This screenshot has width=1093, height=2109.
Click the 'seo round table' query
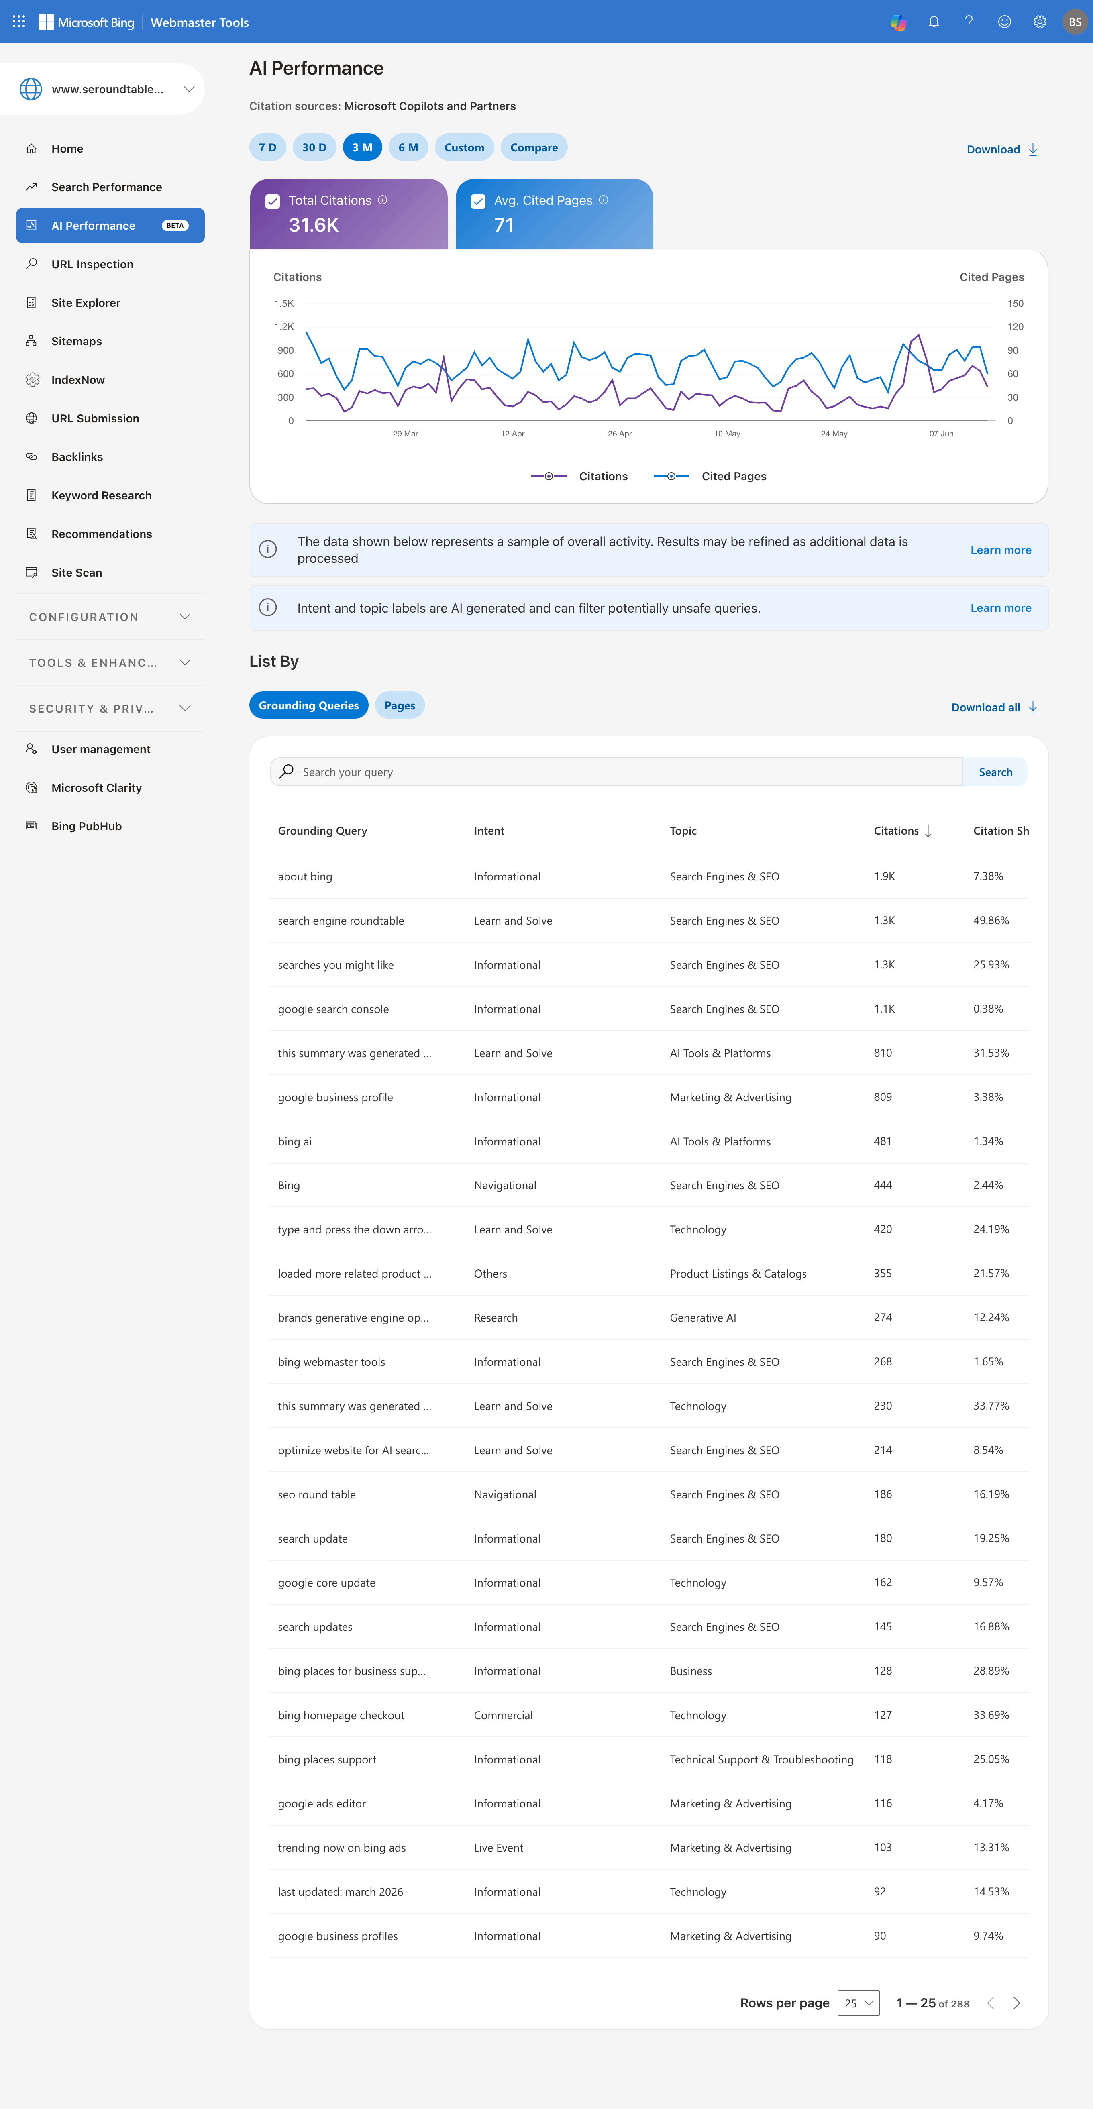pyautogui.click(x=317, y=1494)
